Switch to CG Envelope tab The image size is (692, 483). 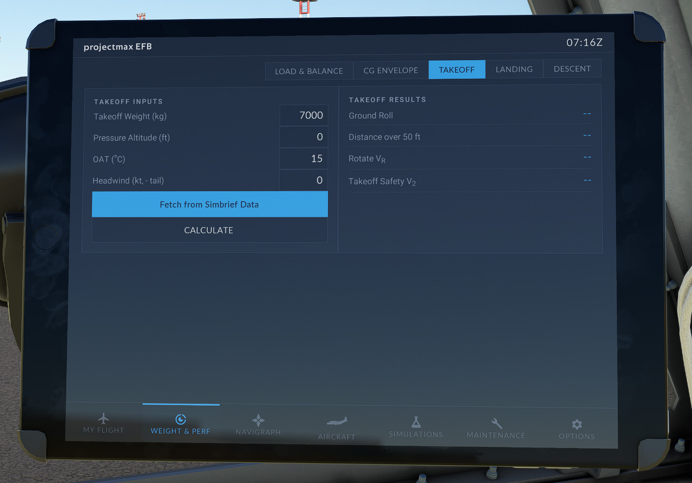pos(391,70)
